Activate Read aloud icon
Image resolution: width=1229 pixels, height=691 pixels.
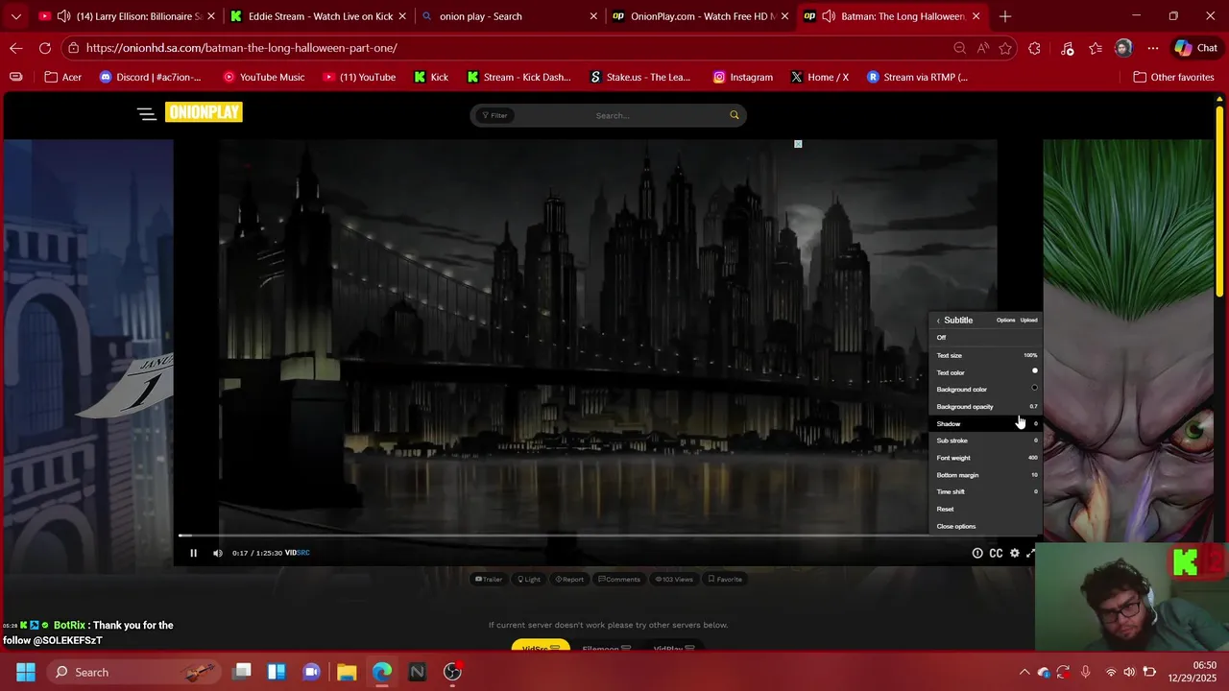982,48
